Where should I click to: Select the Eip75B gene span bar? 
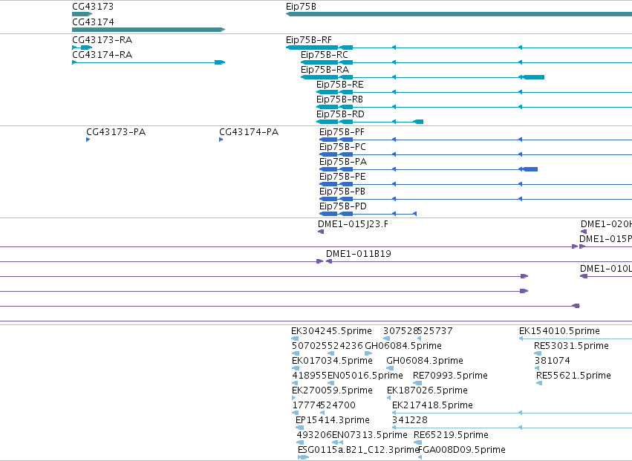coord(459,14)
